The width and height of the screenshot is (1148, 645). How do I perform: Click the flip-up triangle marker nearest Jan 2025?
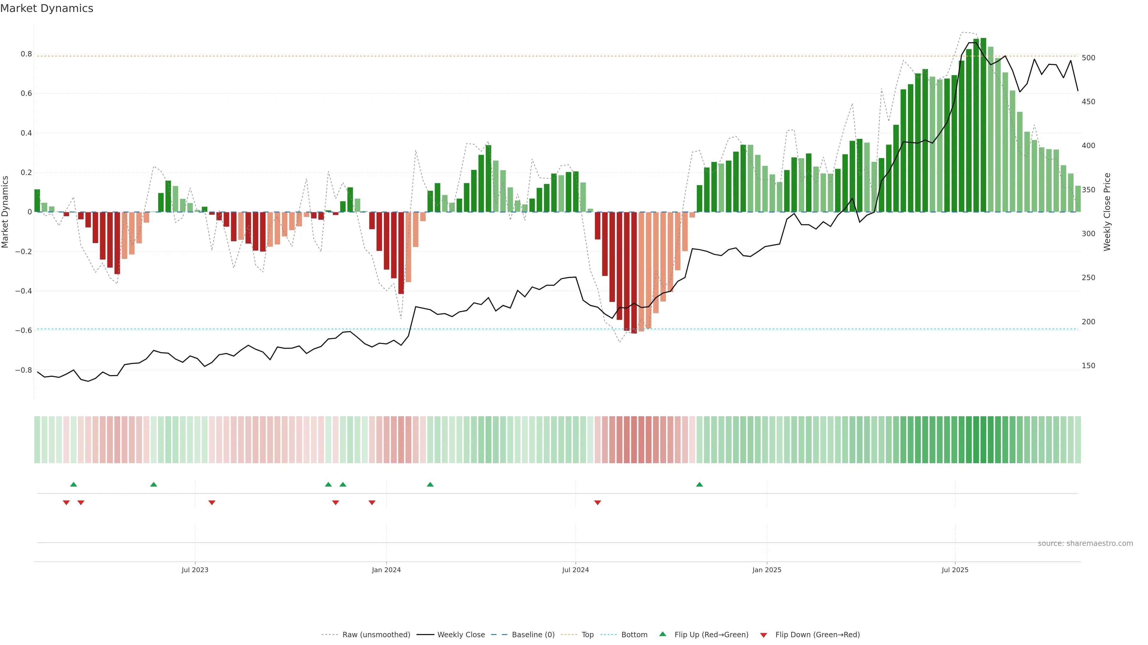(699, 484)
